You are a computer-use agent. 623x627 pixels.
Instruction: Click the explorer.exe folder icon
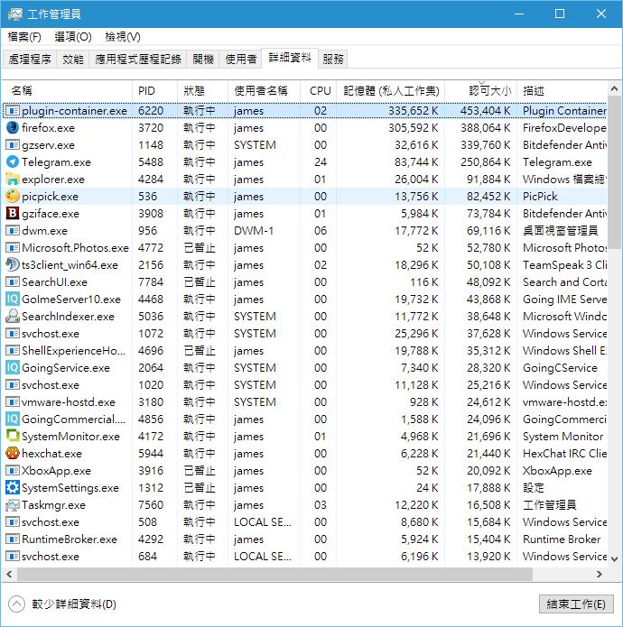point(13,180)
